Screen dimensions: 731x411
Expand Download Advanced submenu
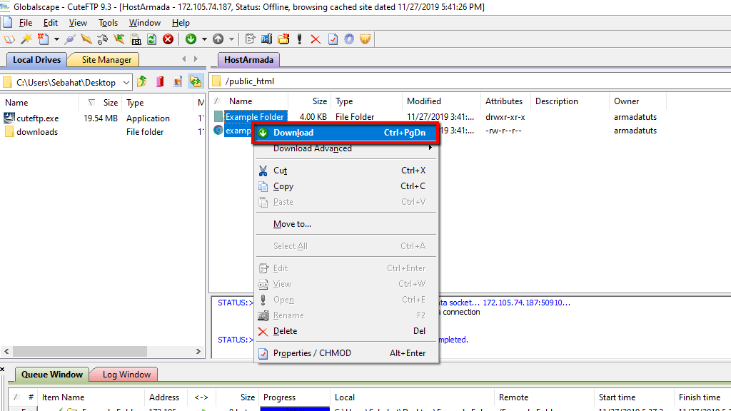[346, 148]
